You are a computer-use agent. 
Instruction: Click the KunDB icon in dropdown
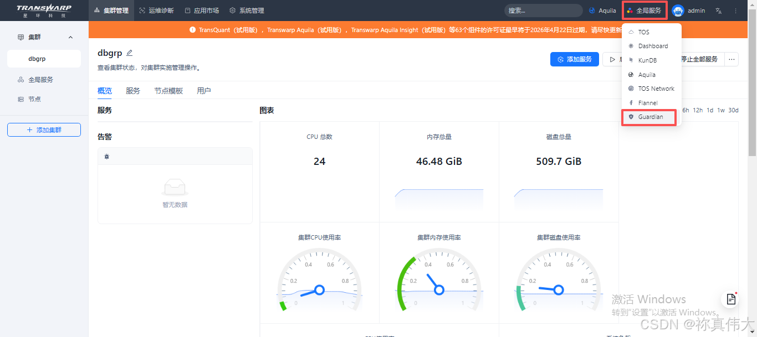point(631,60)
